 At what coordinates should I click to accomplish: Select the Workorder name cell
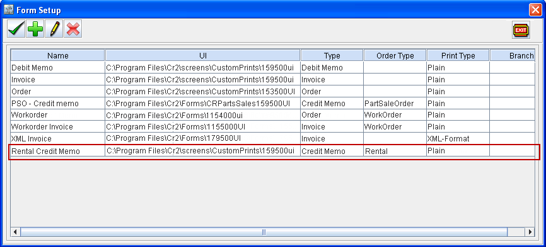[x=58, y=115]
